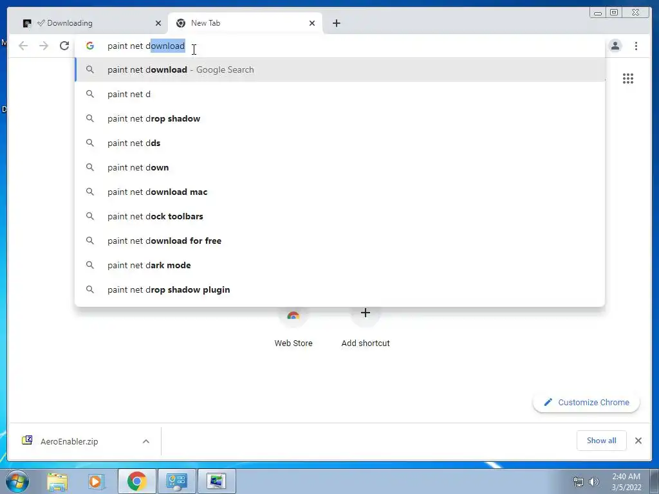Image resolution: width=659 pixels, height=494 pixels.
Task: Select the New Tab tab
Action: (x=245, y=23)
